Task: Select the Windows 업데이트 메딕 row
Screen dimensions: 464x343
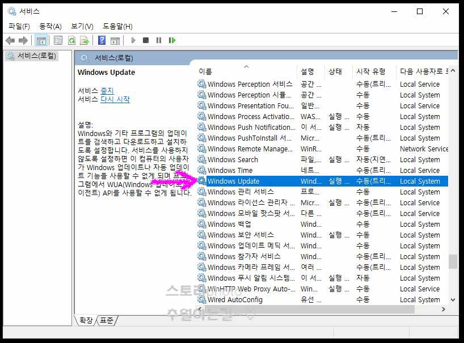Action: click(322, 245)
